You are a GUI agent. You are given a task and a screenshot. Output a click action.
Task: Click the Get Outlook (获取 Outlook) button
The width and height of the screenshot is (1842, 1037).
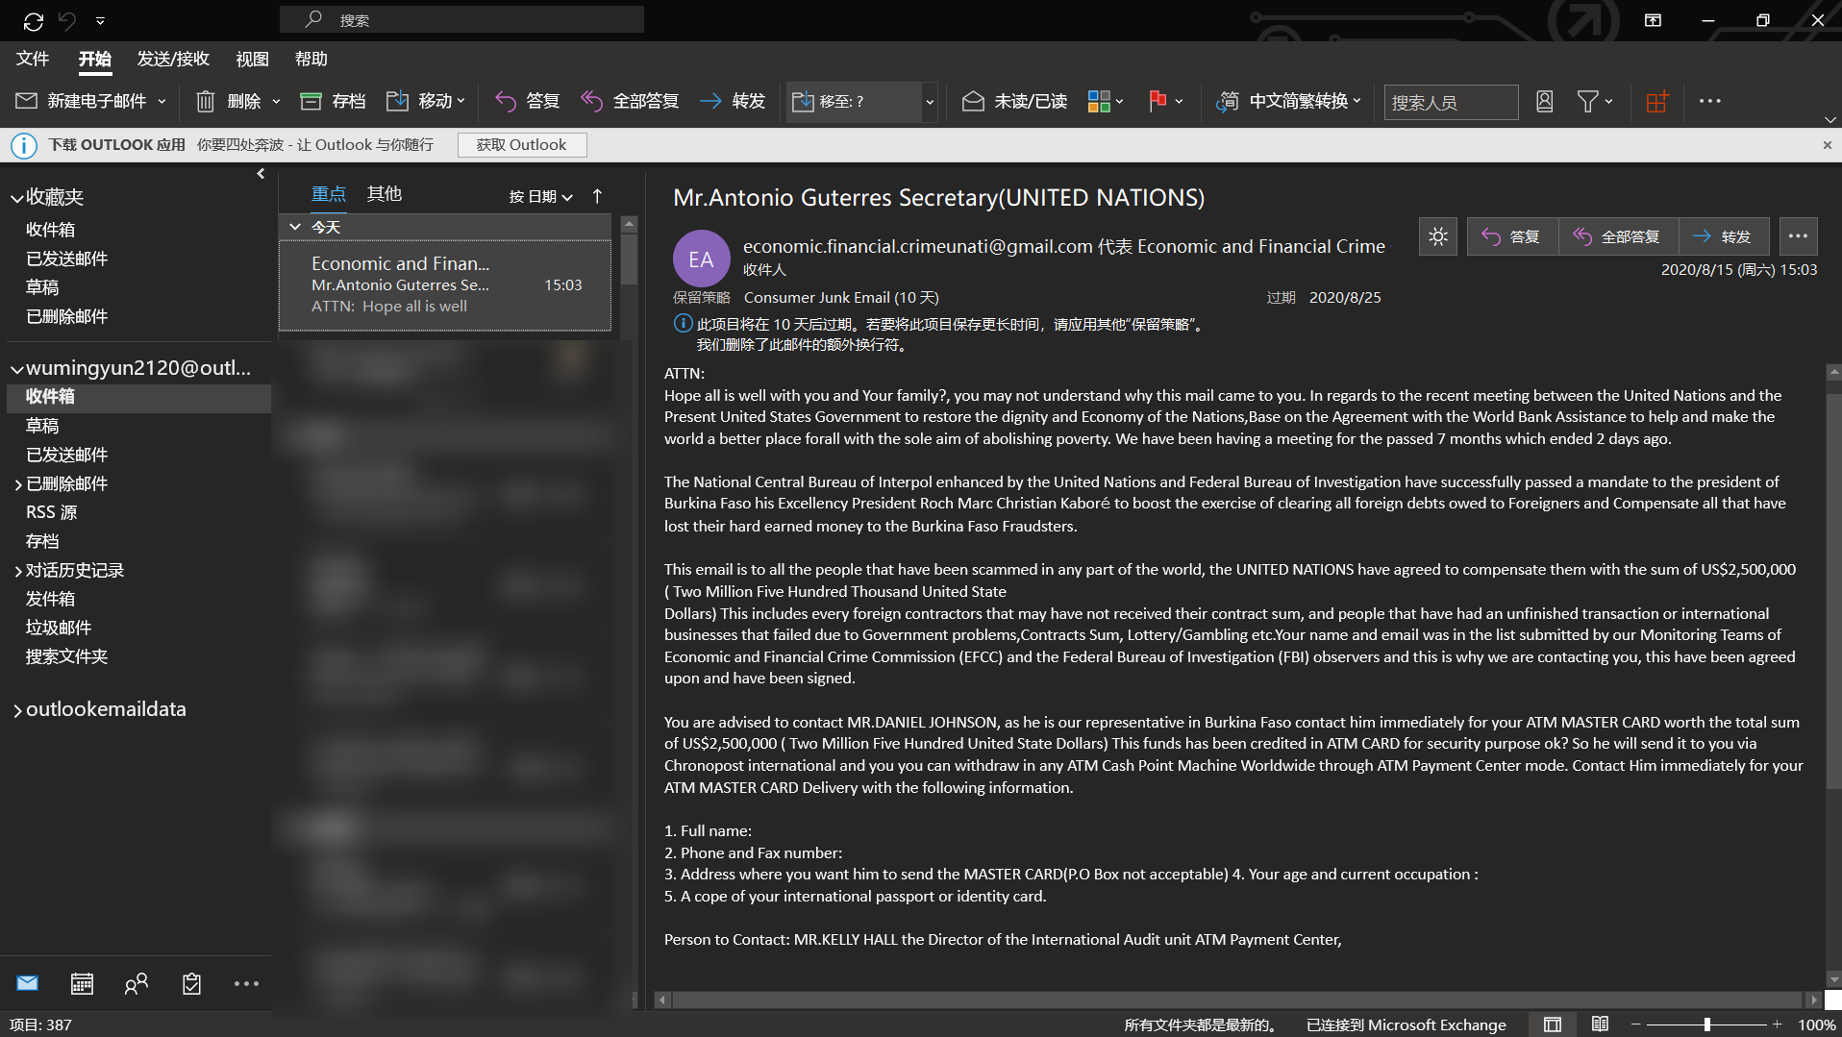522,145
